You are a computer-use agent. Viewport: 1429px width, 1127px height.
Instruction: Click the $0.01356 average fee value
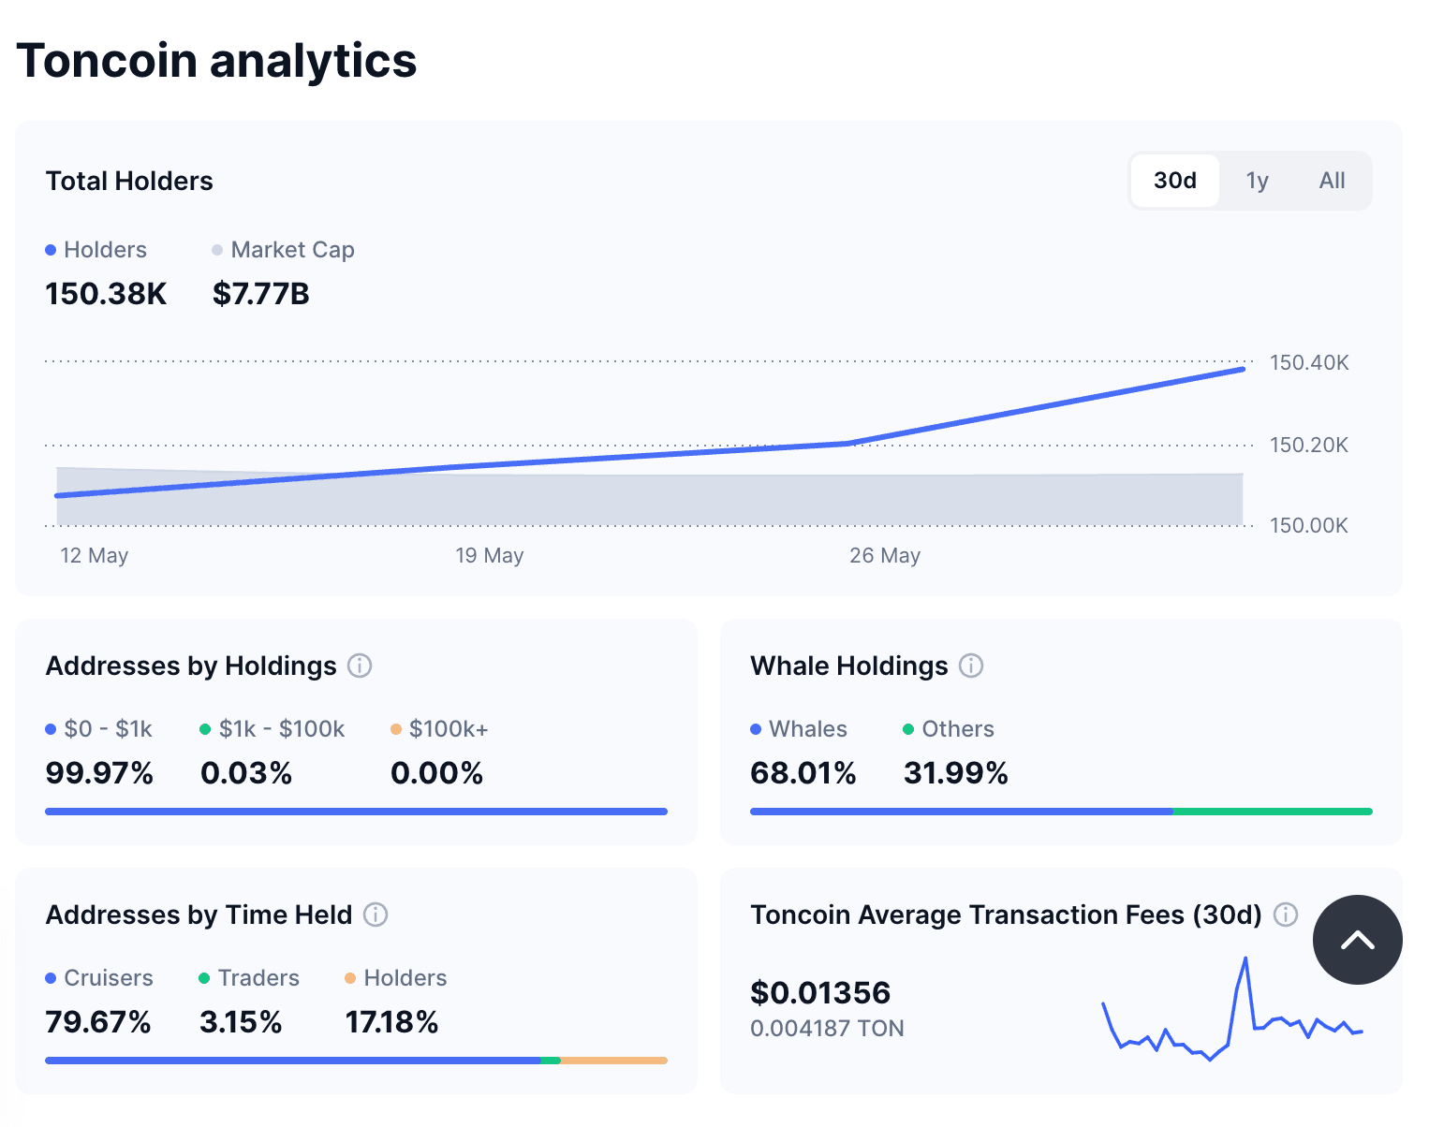tap(820, 992)
